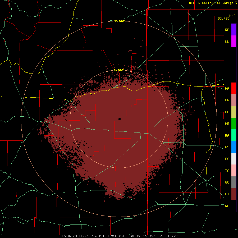Click the RF purple legend swatch

[234, 30]
